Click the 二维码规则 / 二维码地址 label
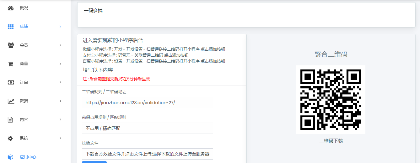 tap(104, 92)
